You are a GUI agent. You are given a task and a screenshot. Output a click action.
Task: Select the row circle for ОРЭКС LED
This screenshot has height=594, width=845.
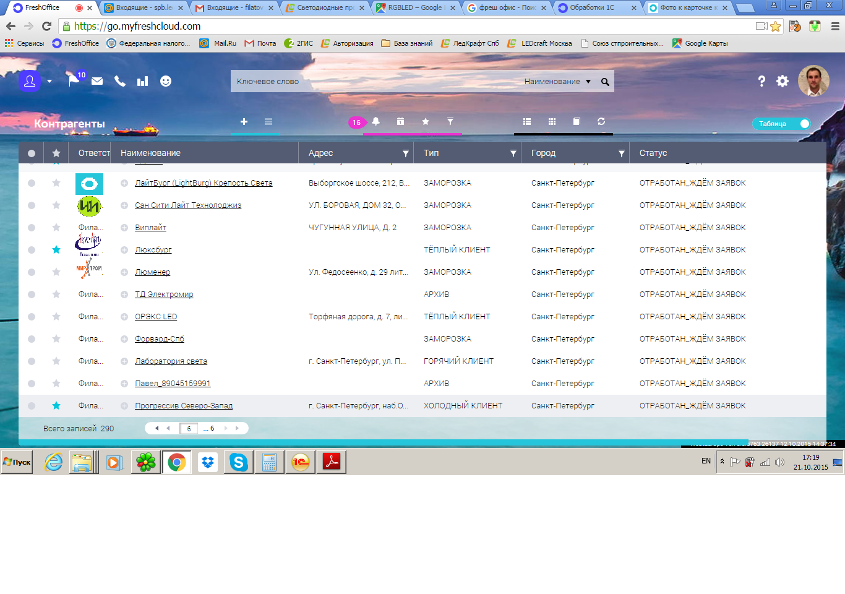[32, 317]
